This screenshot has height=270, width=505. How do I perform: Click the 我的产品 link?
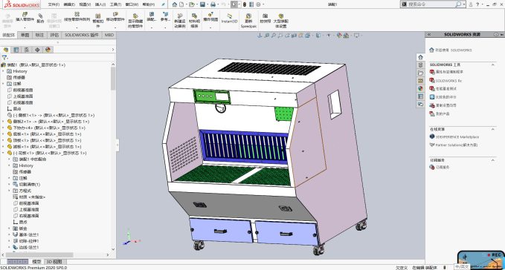tap(443, 113)
